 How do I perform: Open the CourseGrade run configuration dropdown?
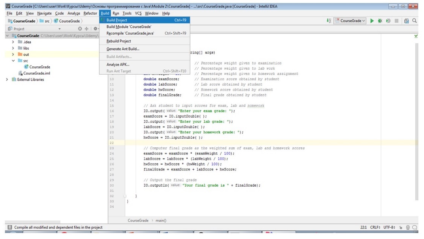pos(351,21)
